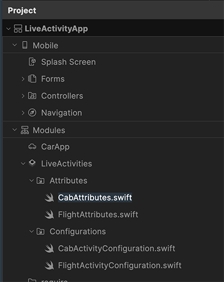
Task: Select CabAttributes.swift file
Action: coord(95,197)
